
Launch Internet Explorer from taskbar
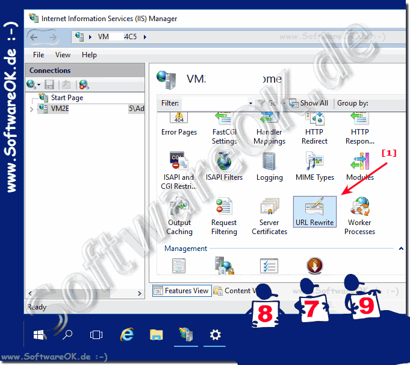tap(127, 335)
